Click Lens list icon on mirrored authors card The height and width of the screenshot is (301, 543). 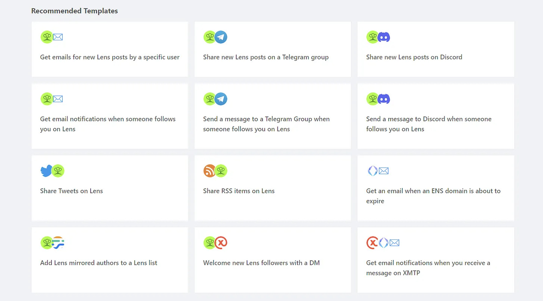(x=58, y=243)
